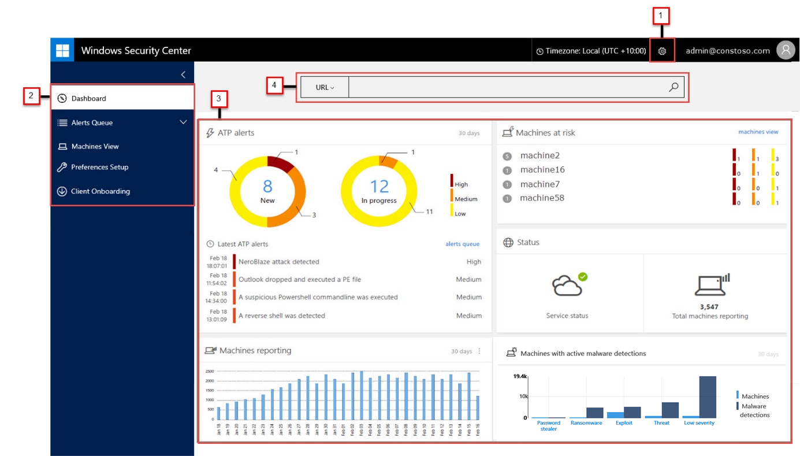Click the Timezone clock icon
Viewport: 800px width, 456px height.
click(x=539, y=51)
